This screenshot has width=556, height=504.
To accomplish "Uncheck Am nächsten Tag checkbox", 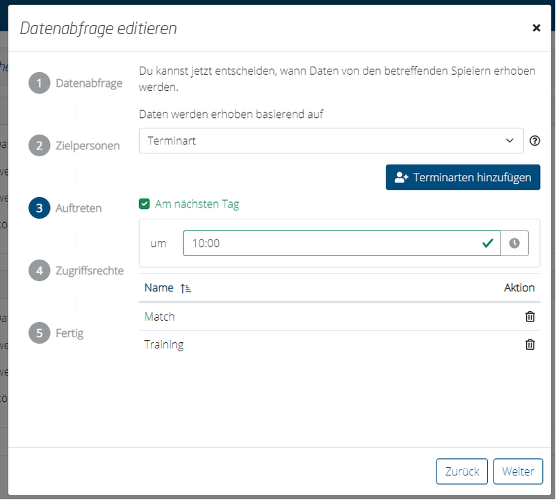I will point(144,204).
